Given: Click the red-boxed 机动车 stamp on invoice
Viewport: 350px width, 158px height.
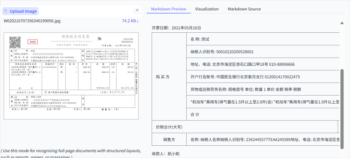Looking at the screenshot, I should pyautogui.click(x=33, y=42).
